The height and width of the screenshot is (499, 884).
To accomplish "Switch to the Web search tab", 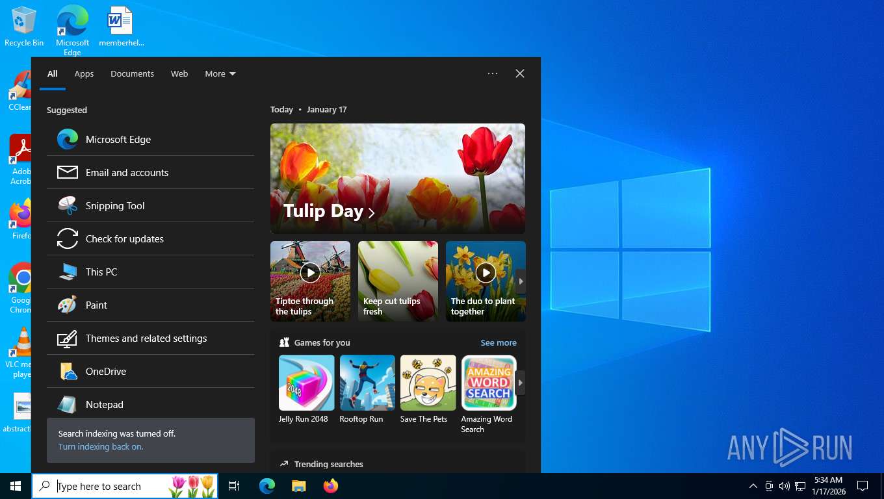I will [x=179, y=74].
